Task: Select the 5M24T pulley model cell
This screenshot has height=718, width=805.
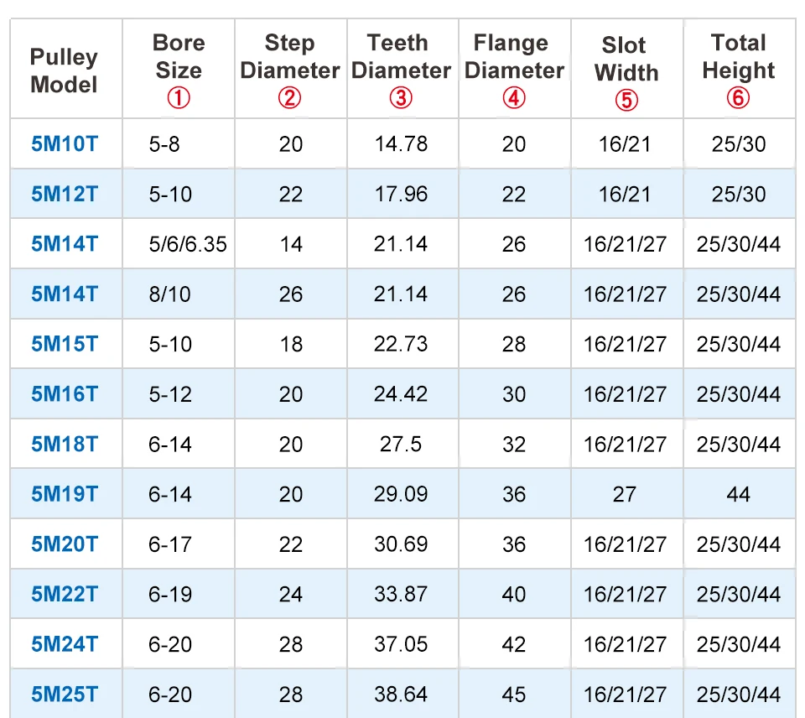Action: point(65,644)
